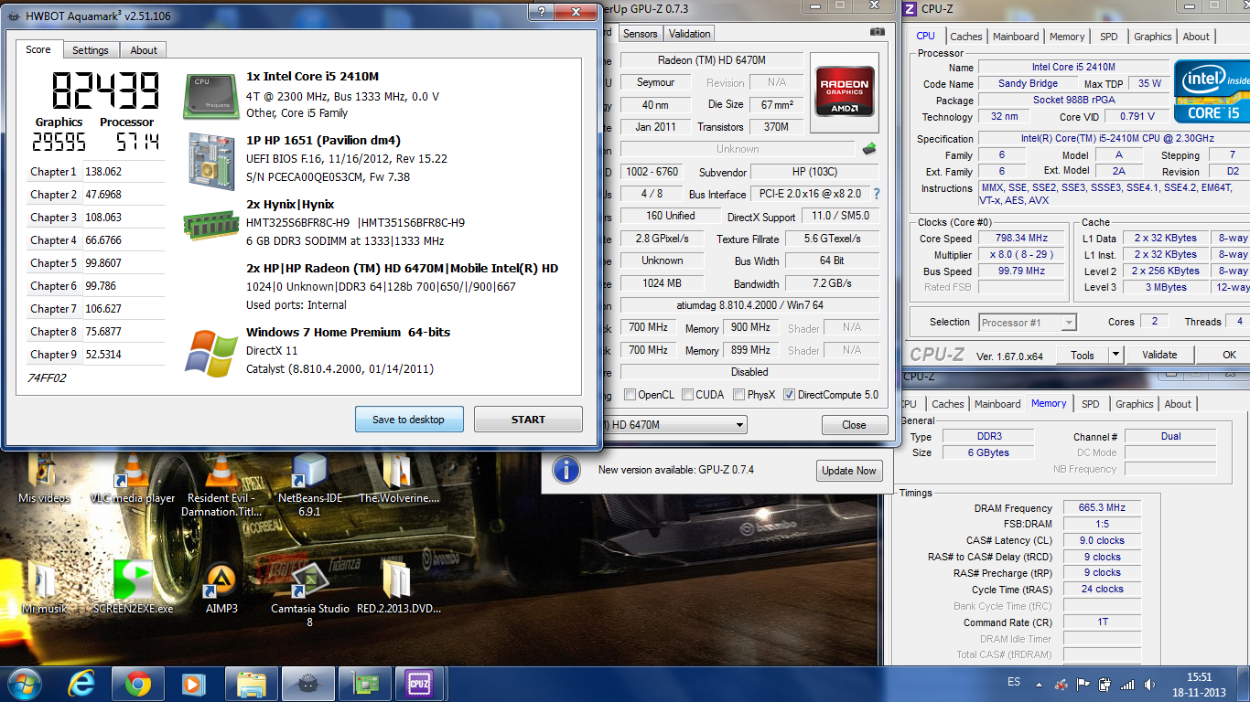Image resolution: width=1250 pixels, height=702 pixels.
Task: Enable the CUDA checkbox in GPU-Z
Action: (x=688, y=395)
